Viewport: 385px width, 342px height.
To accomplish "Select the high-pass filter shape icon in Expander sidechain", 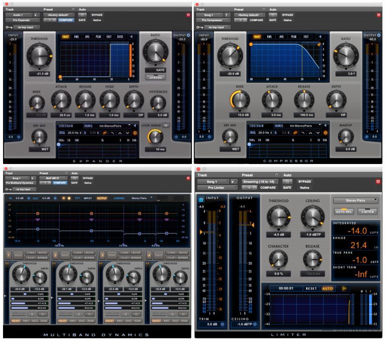I will click(105, 133).
